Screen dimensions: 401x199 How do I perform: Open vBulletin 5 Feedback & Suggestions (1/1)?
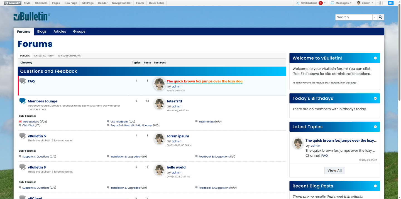[214, 157]
